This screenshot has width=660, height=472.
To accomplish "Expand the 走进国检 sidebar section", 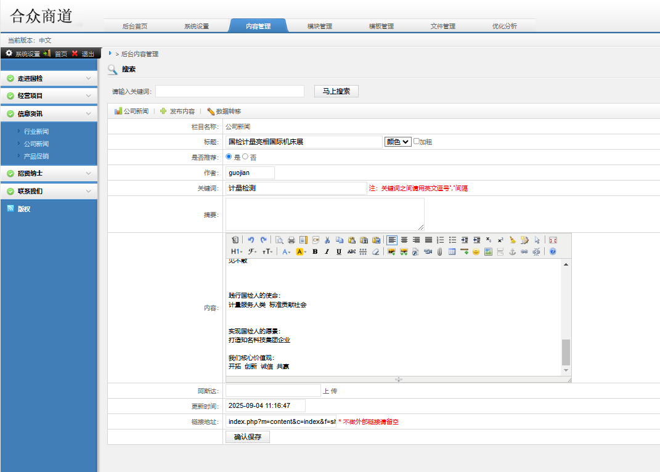I will tap(49, 79).
